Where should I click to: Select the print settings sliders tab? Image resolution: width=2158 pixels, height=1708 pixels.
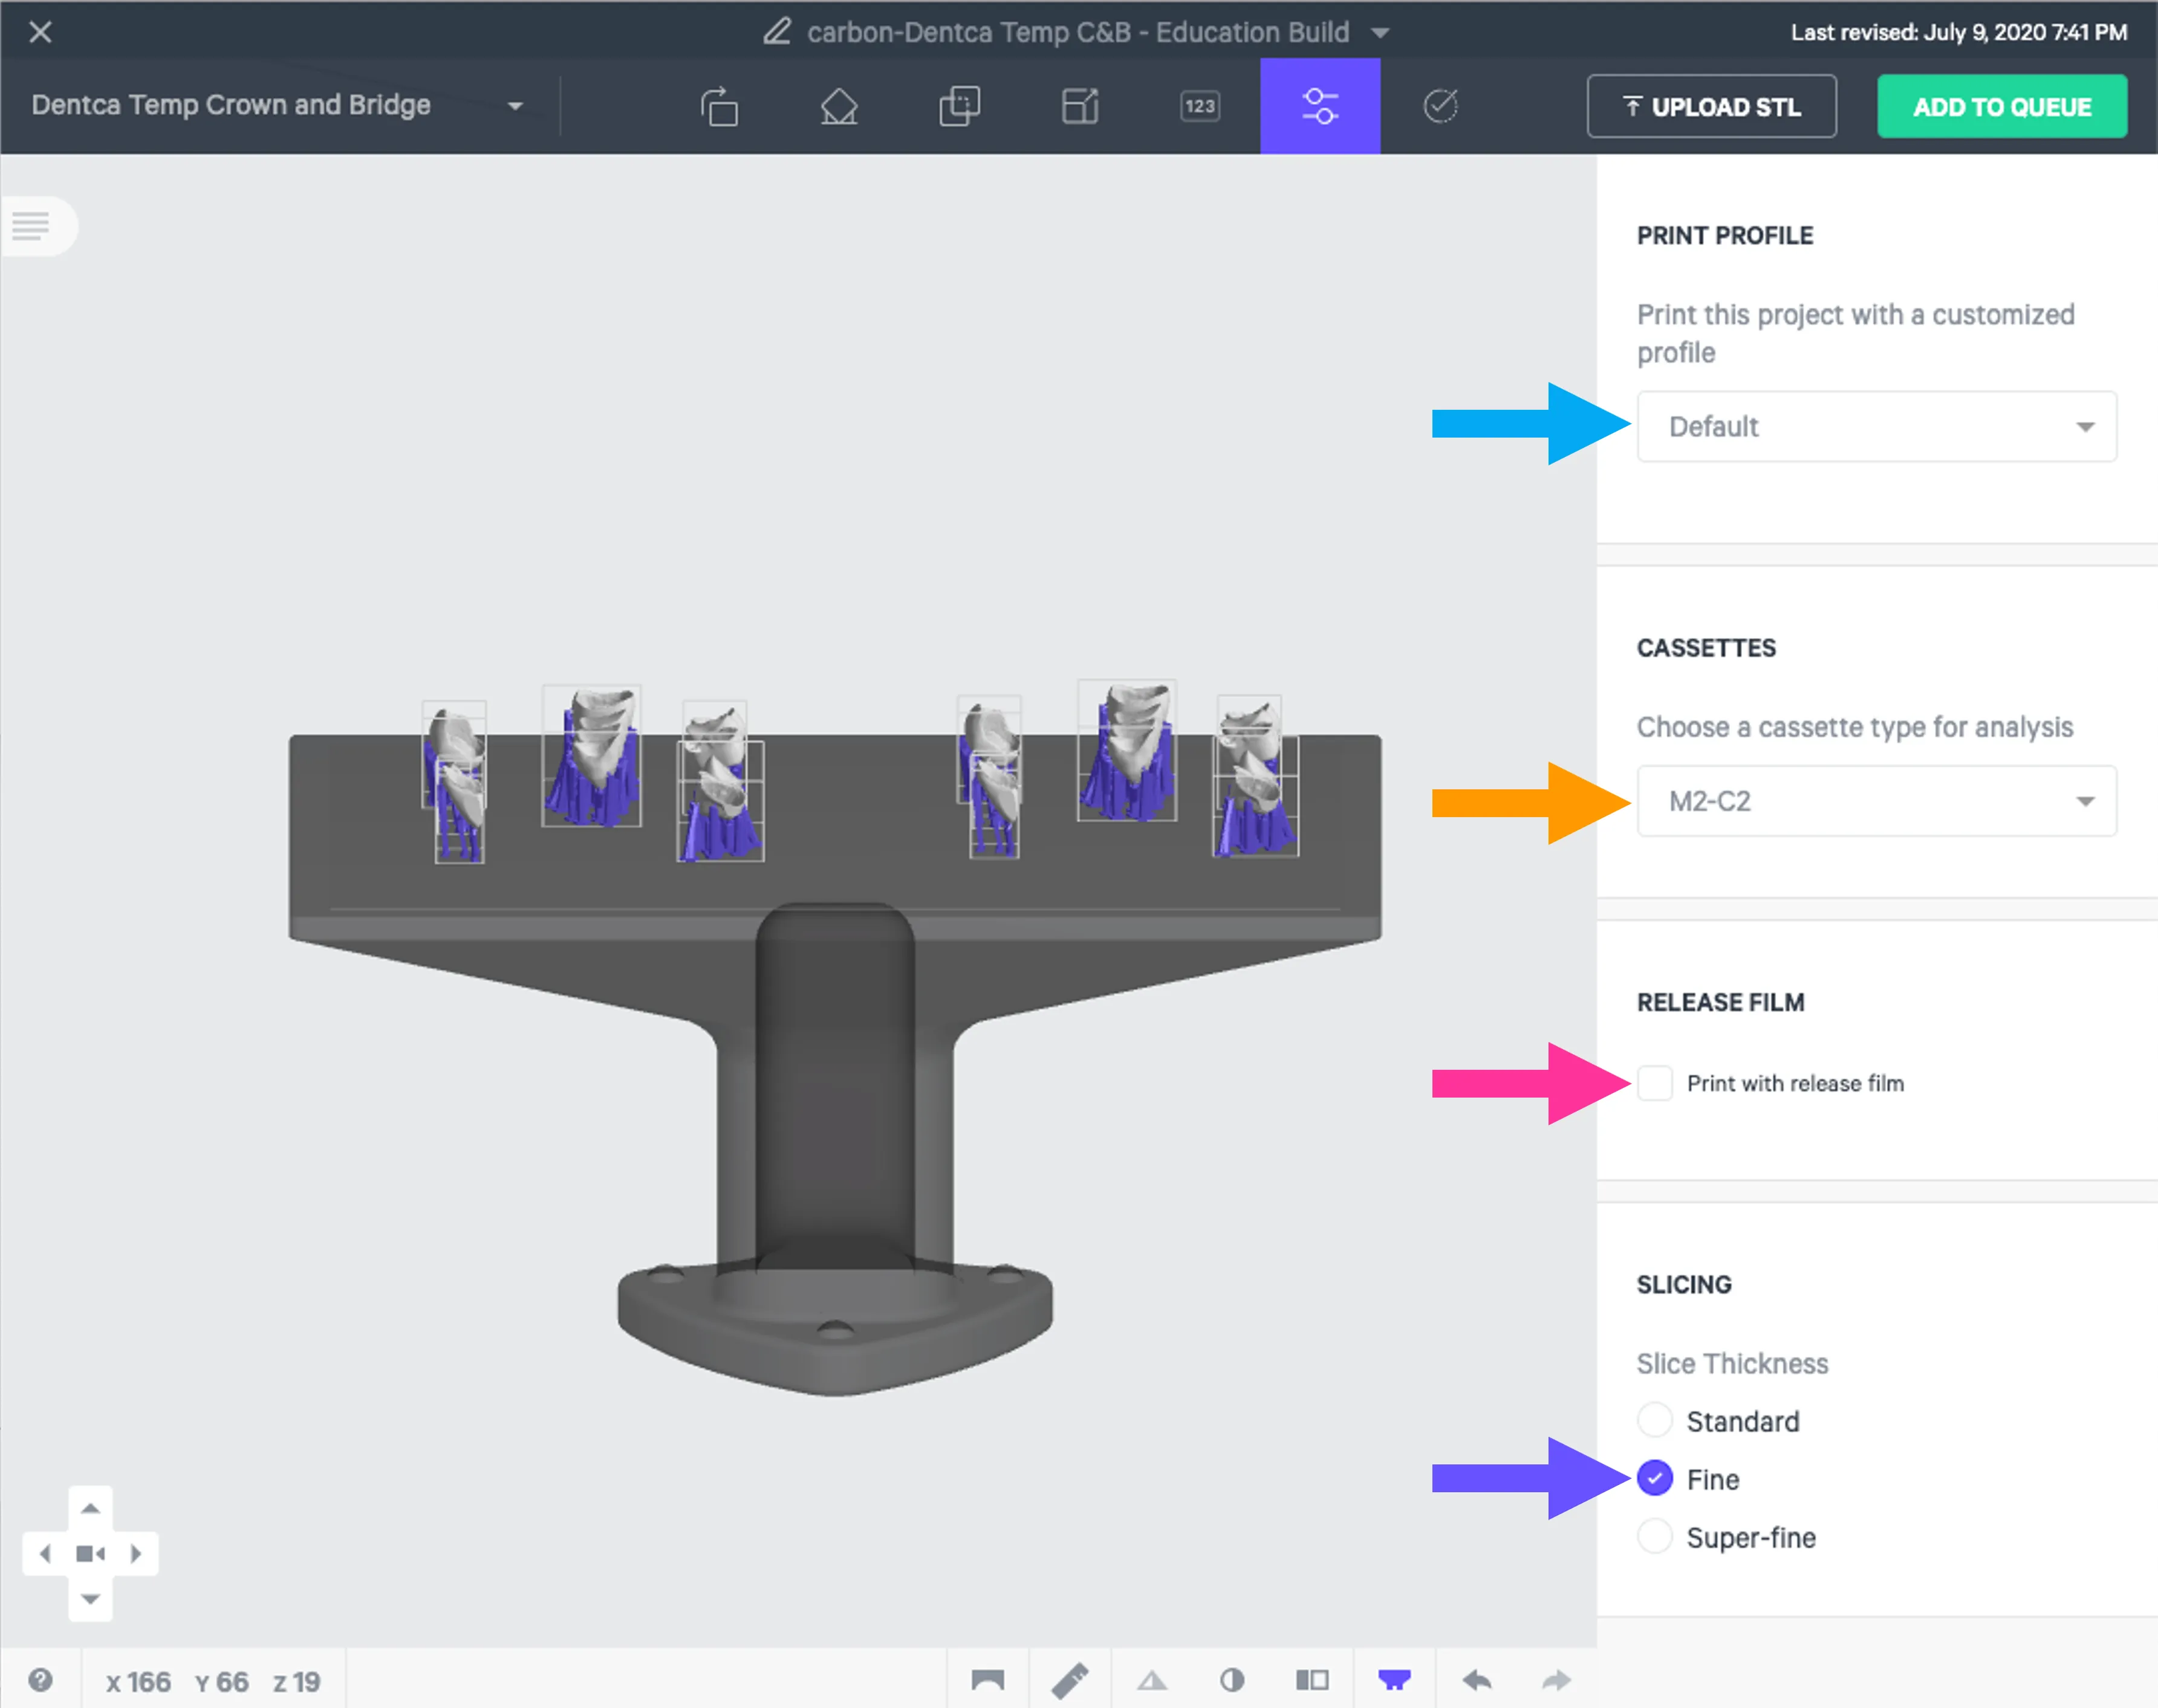(1319, 106)
